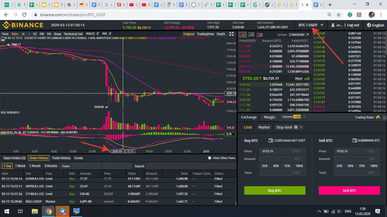Show combined buy and sell order book

[x=243, y=34]
